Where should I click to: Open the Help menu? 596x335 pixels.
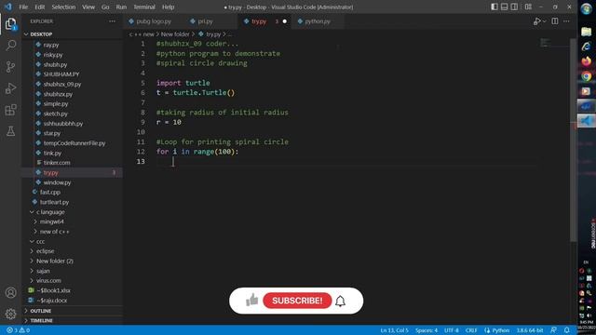coord(168,7)
